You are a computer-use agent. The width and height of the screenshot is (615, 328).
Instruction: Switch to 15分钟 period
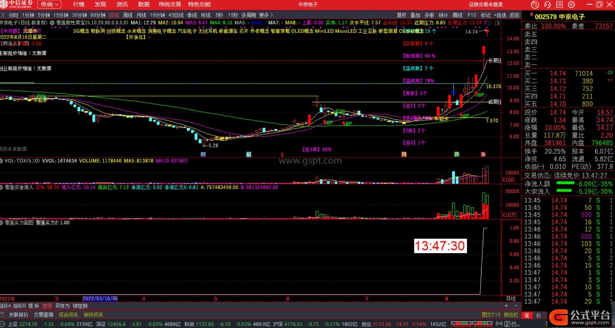pyautogui.click(x=61, y=15)
